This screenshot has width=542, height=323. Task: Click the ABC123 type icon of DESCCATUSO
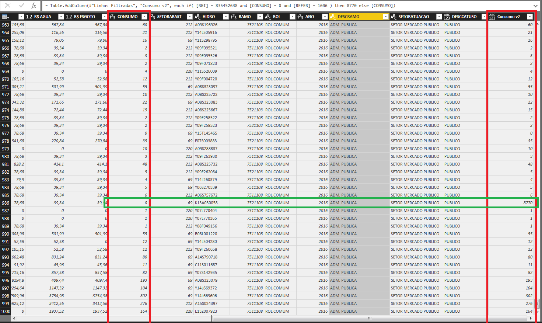tap(447, 17)
